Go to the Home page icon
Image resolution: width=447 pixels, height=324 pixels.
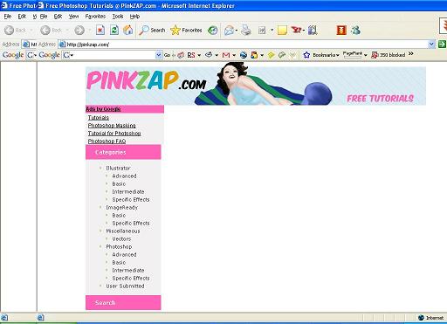(127, 30)
